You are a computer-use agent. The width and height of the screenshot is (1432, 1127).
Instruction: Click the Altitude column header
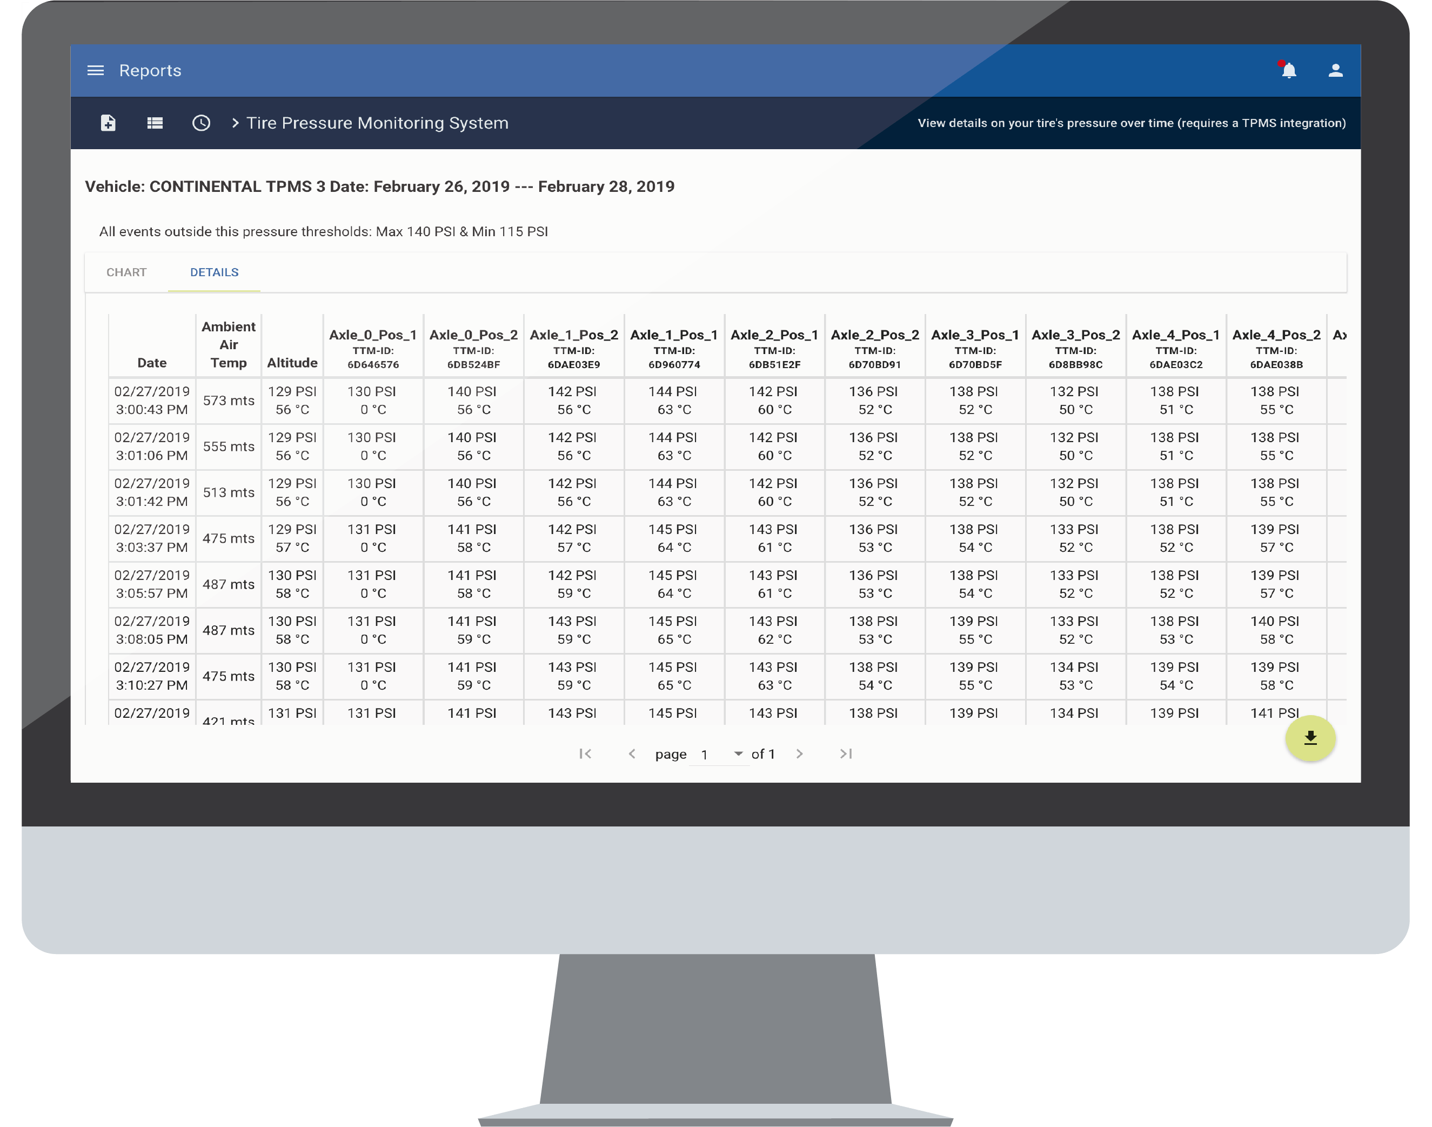tap(292, 362)
